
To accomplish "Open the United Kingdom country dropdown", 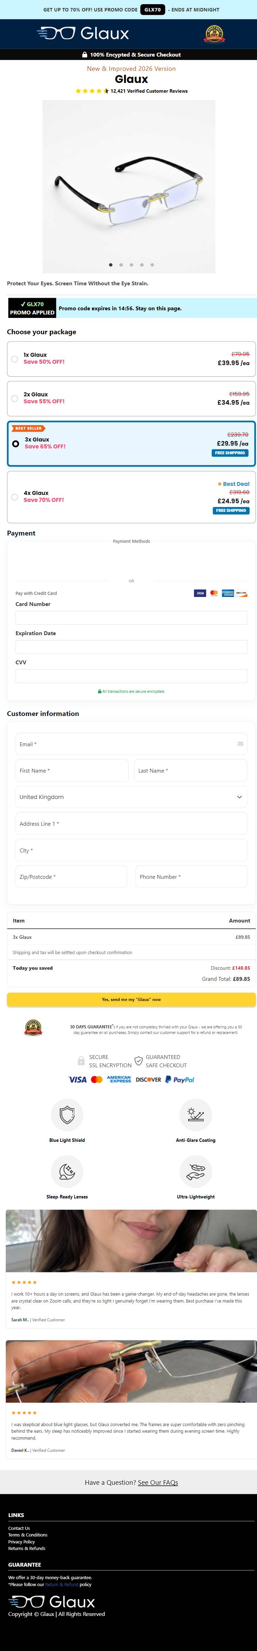I will (131, 797).
